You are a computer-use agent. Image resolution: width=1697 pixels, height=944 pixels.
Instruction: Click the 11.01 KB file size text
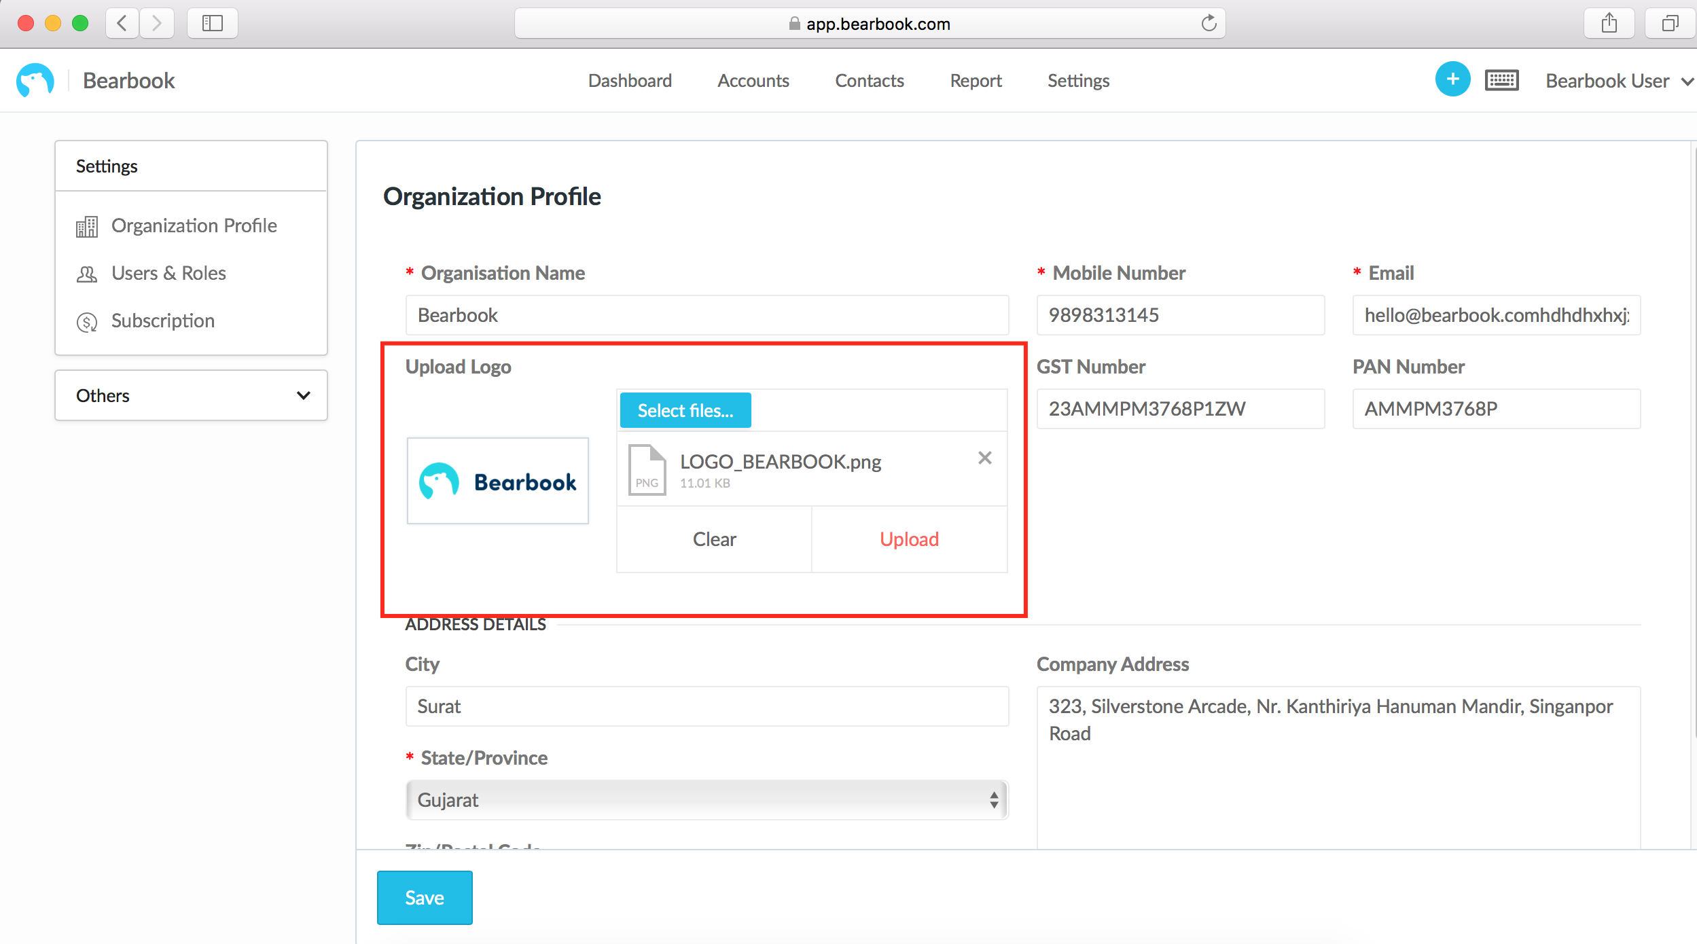click(x=705, y=484)
